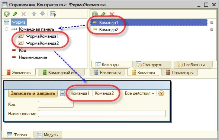
Task: Move element up with the up arrow
Action: [x=34, y=14]
